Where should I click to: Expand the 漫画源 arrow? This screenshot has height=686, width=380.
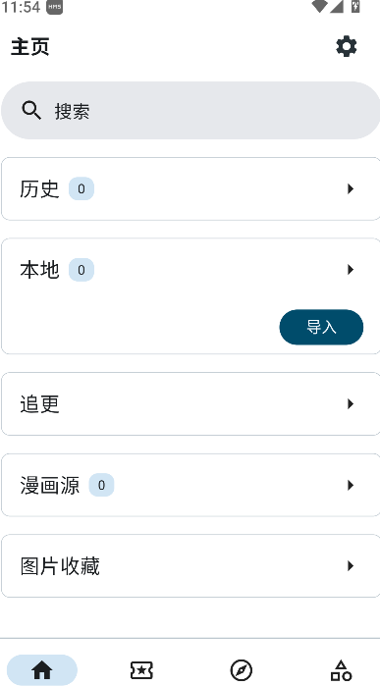click(x=351, y=485)
